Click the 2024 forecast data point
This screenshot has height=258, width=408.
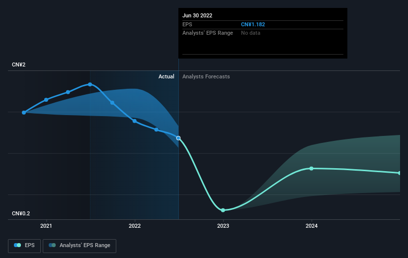pos(311,169)
